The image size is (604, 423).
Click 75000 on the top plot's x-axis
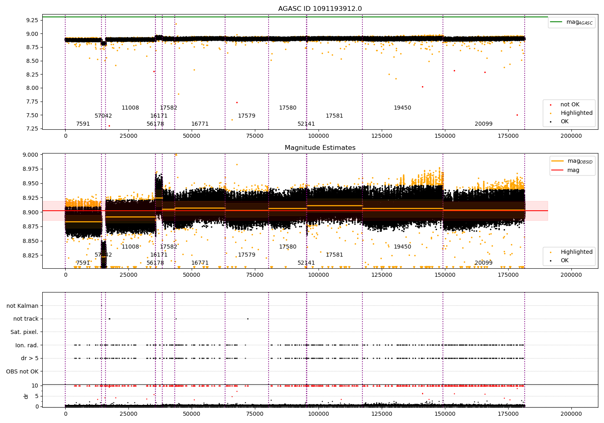[255, 136]
